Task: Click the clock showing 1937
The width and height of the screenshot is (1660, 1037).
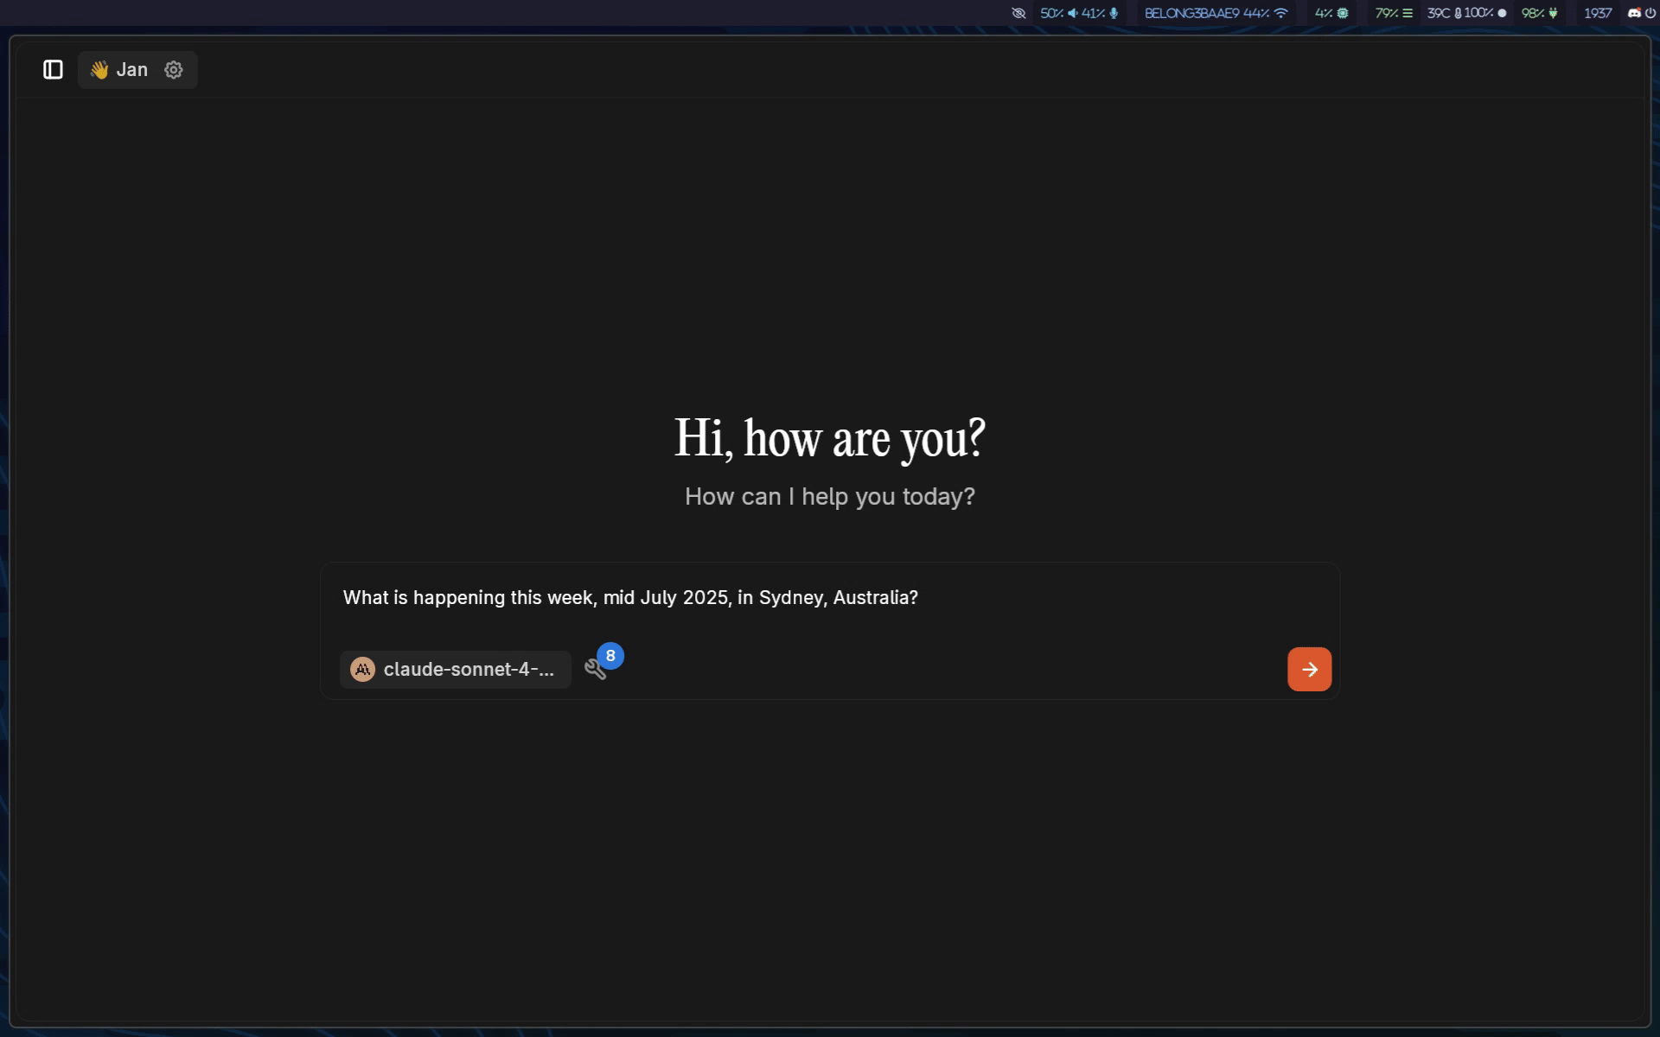Action: (1598, 13)
